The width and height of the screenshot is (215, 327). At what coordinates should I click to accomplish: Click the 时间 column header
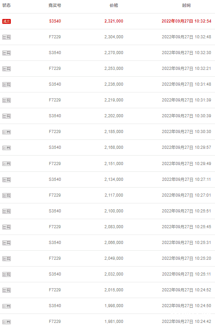tap(186, 5)
